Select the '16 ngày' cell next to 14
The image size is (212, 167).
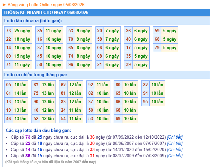click(x=22, y=48)
